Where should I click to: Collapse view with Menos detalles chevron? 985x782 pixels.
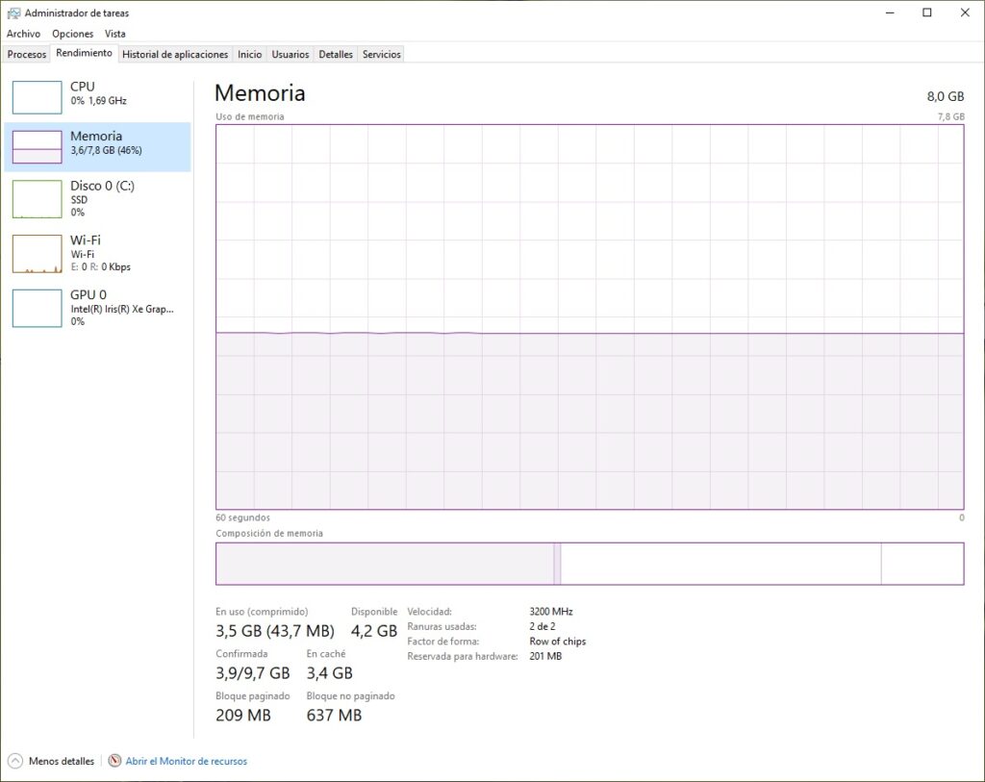[x=15, y=761]
